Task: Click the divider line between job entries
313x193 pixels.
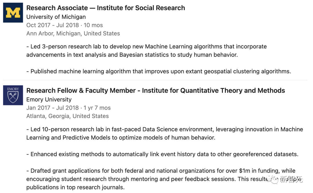Action: coord(155,80)
